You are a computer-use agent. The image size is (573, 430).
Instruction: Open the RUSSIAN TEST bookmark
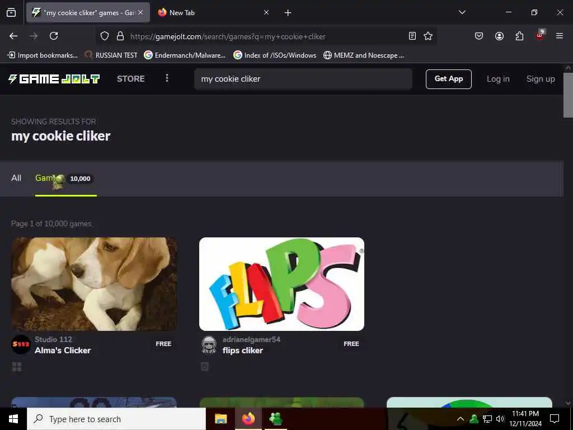click(x=111, y=55)
